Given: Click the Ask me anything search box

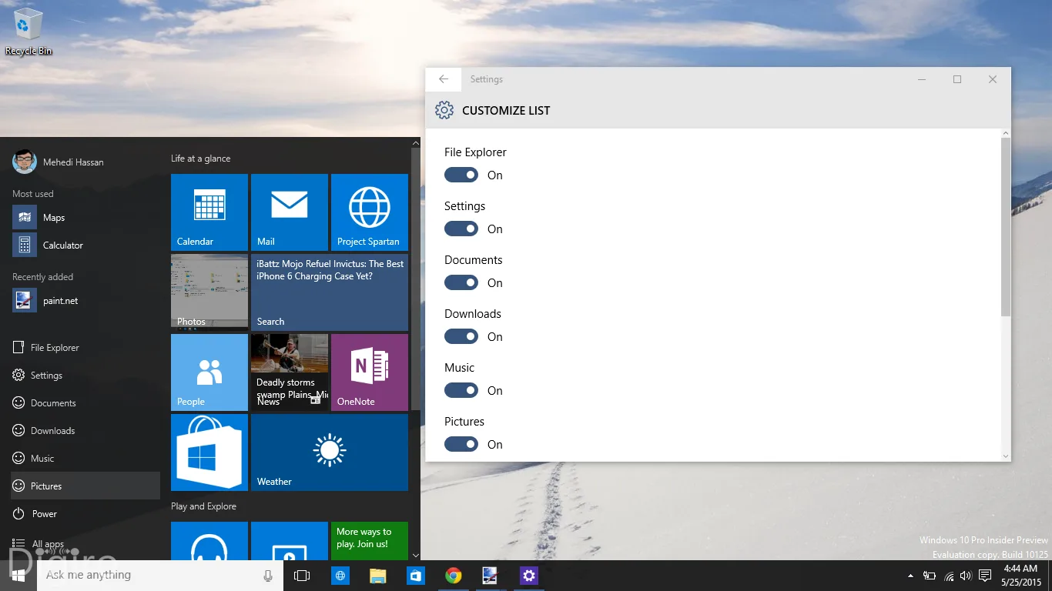Looking at the screenshot, I should [x=160, y=576].
